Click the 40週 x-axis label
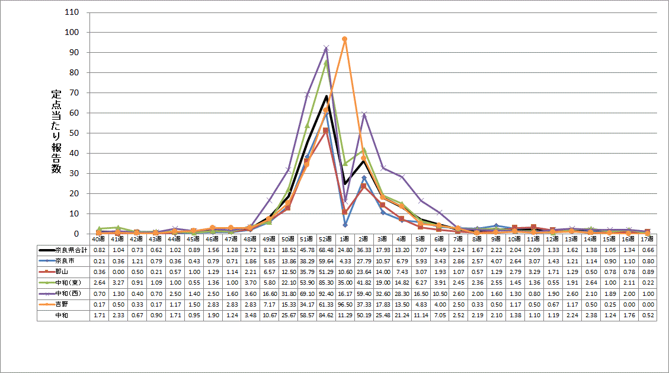 click(99, 239)
